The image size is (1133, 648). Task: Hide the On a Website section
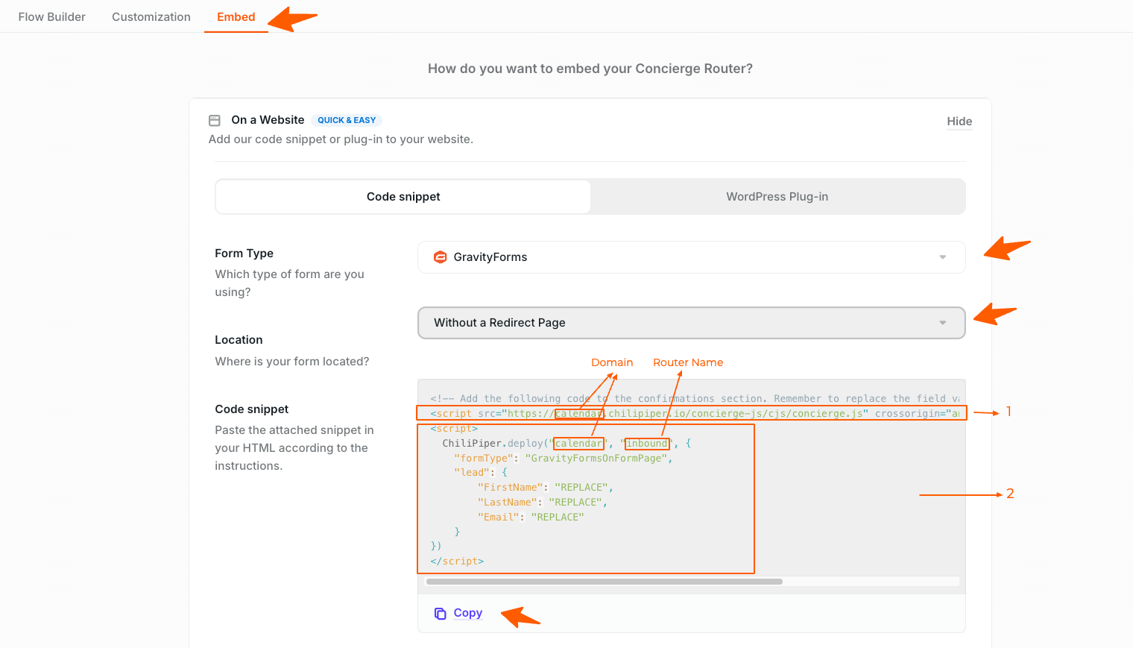(959, 122)
